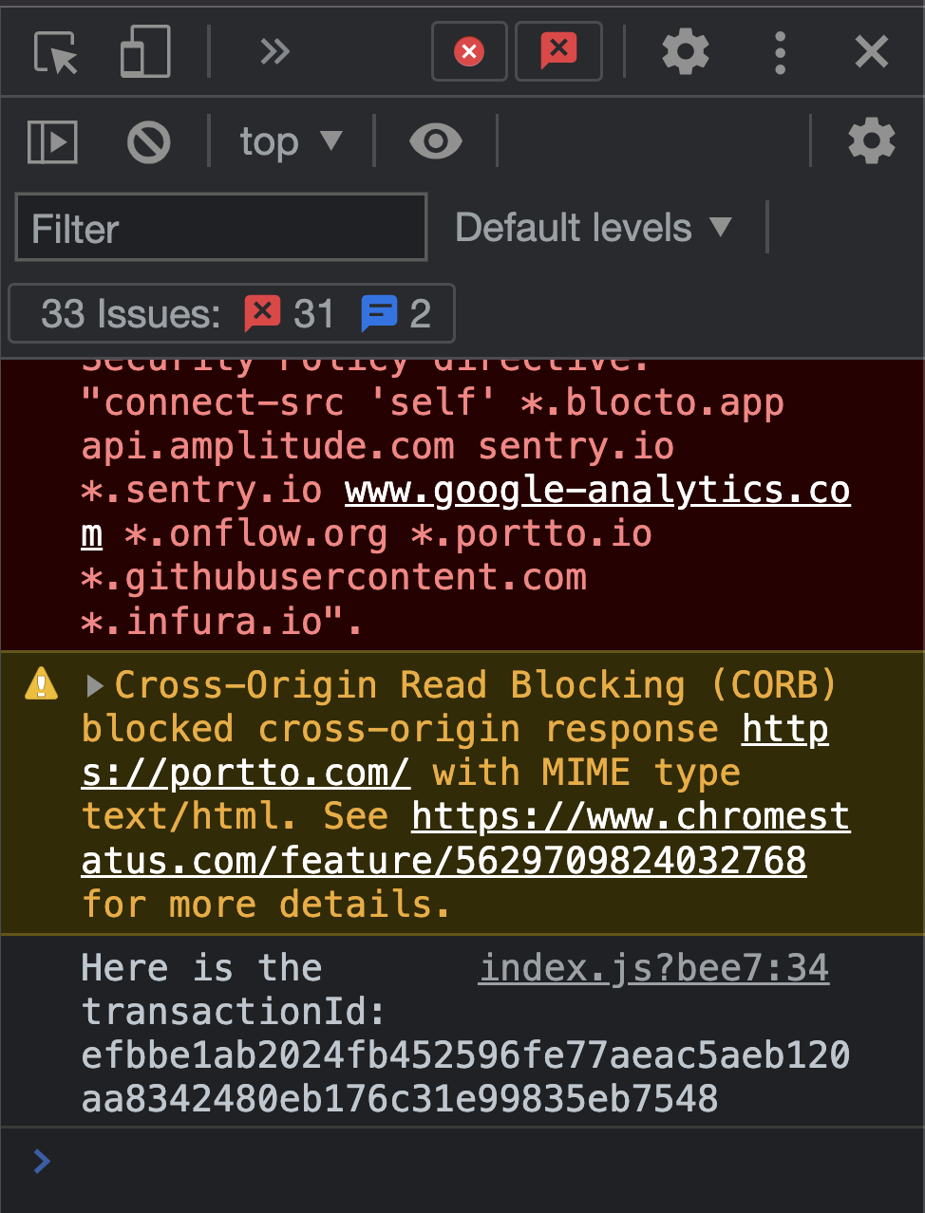Open the three-dot customize DevTools menu
Screen dimensions: 925x1213
pos(780,52)
